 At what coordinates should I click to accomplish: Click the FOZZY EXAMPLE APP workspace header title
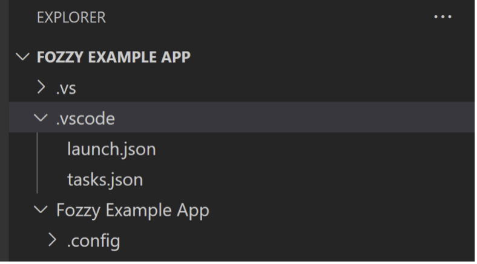pyautogui.click(x=113, y=57)
